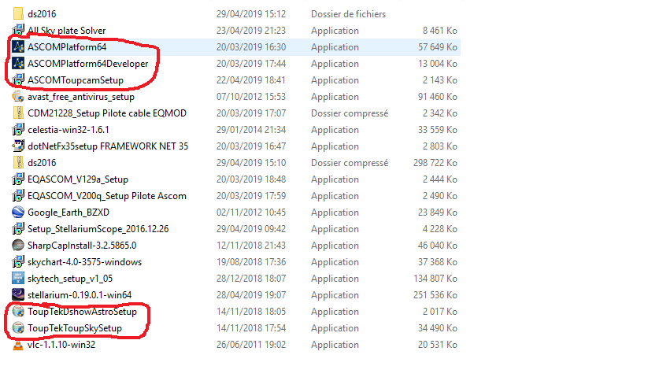This screenshot has width=648, height=366.
Task: Select the compressed ds2016 zip icon
Action: 19,162
